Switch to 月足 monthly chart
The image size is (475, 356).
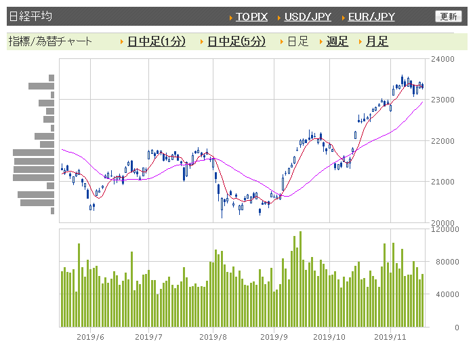377,41
